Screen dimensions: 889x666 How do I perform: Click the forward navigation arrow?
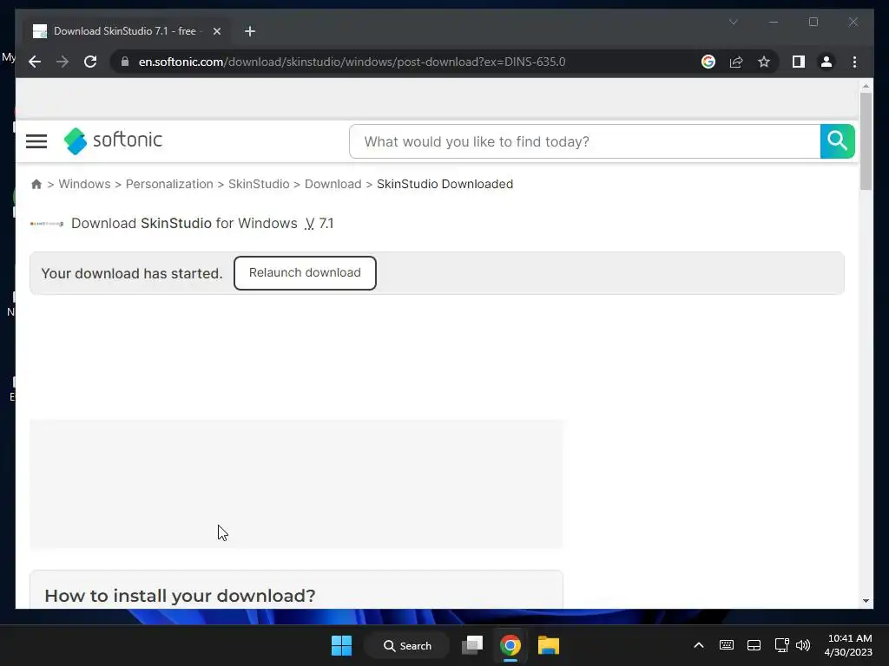[63, 62]
